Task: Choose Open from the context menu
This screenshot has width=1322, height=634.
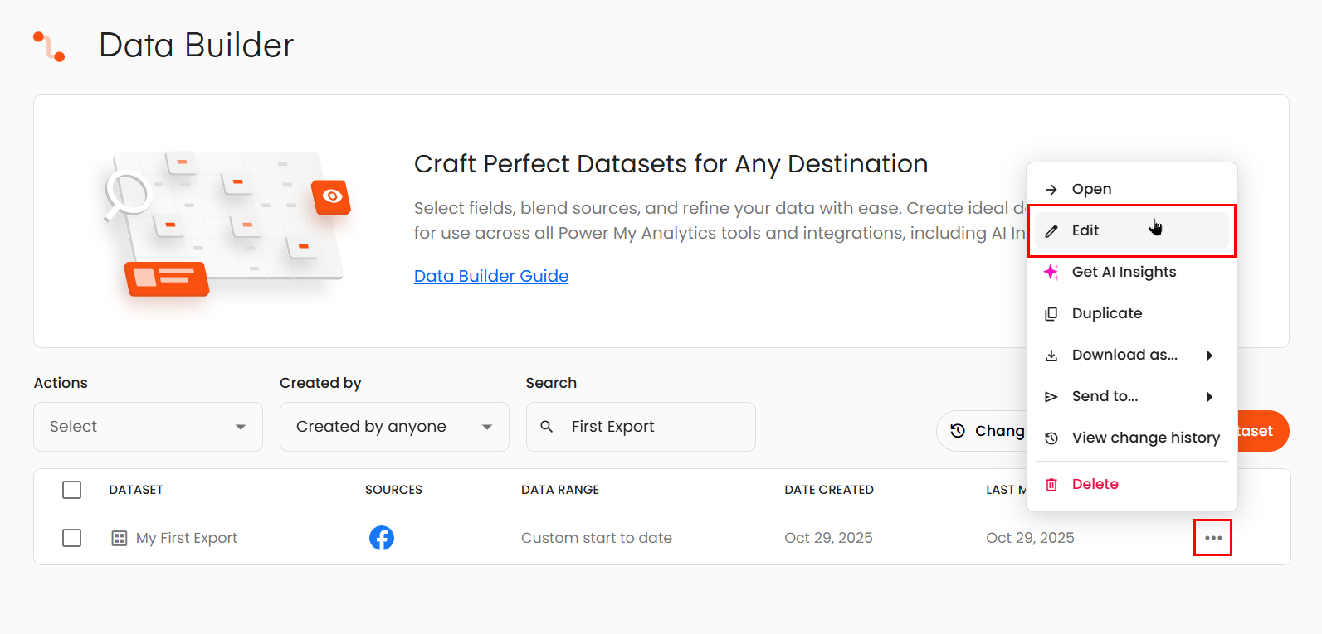Action: pos(1091,189)
